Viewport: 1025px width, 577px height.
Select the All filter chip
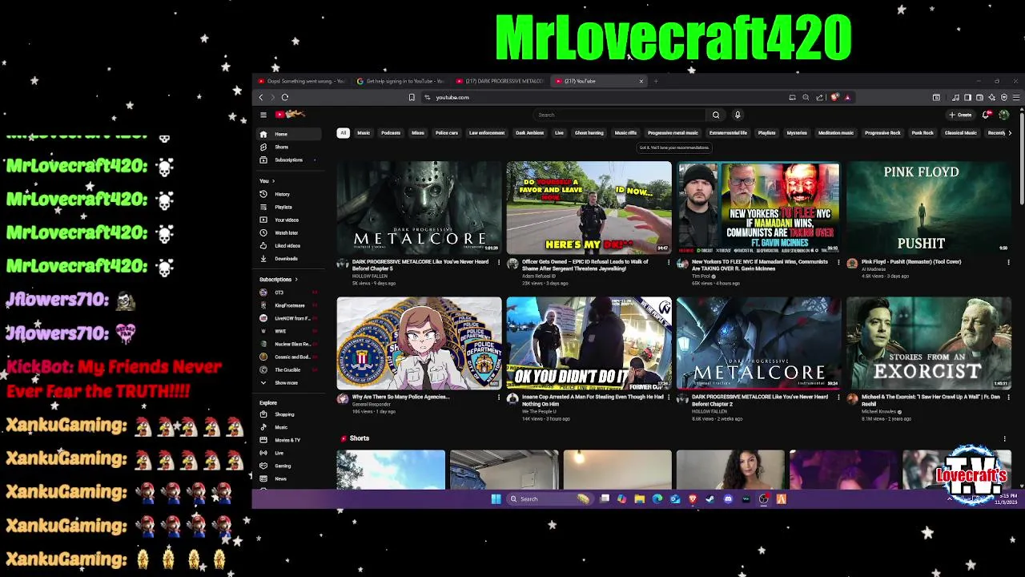click(343, 133)
